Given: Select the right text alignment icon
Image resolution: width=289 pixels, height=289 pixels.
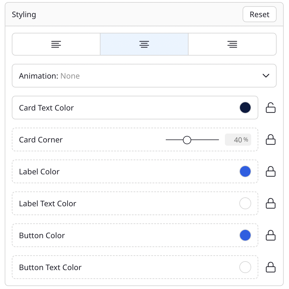Looking at the screenshot, I should 232,44.
